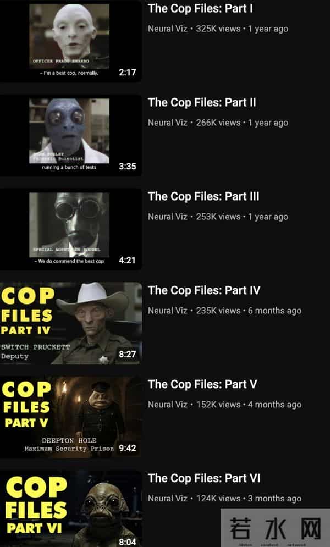The image size is (330, 547).
Task: Open The Cop Files: Part I thumbnail
Action: tap(71, 41)
